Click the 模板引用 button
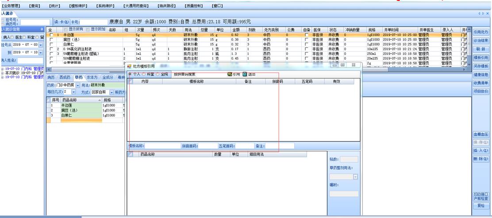Viewport: 492px width, 218px height. pyautogui.click(x=480, y=58)
